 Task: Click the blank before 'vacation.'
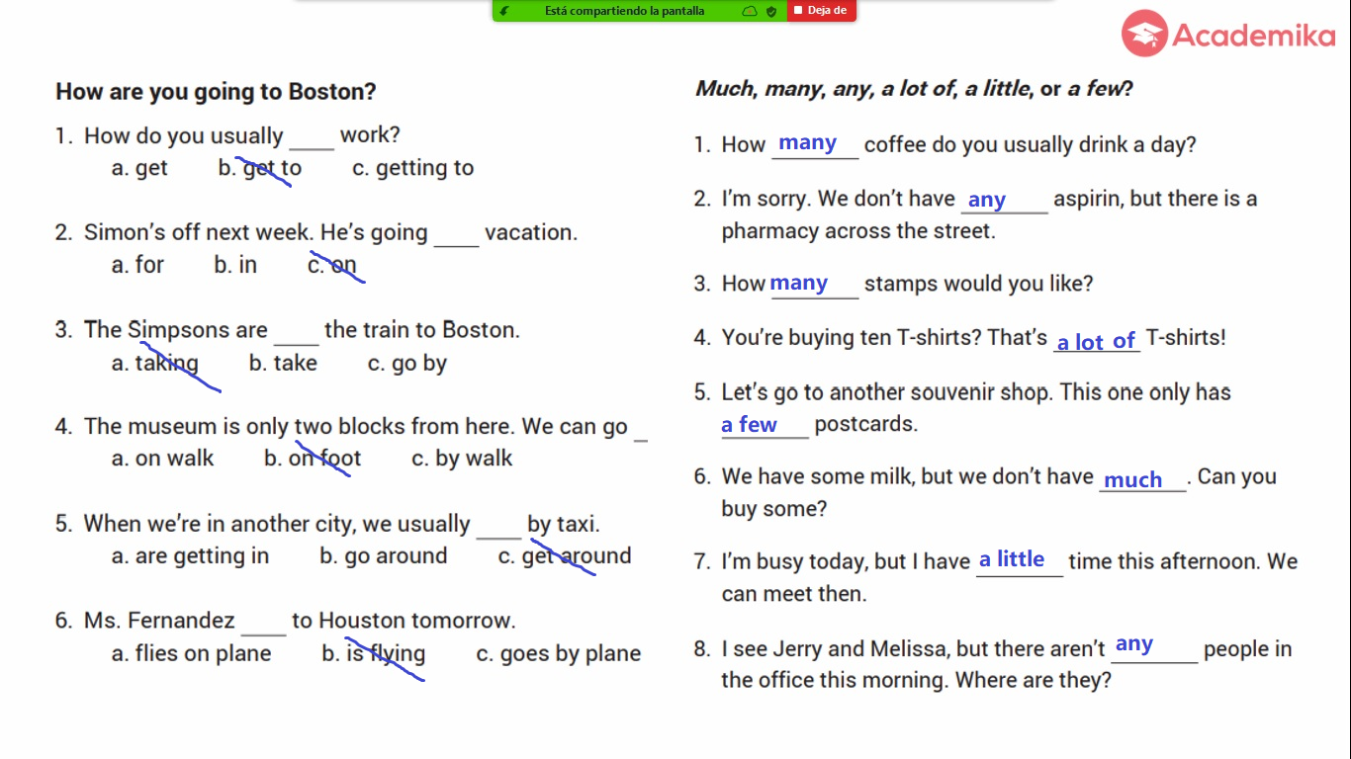pos(457,235)
